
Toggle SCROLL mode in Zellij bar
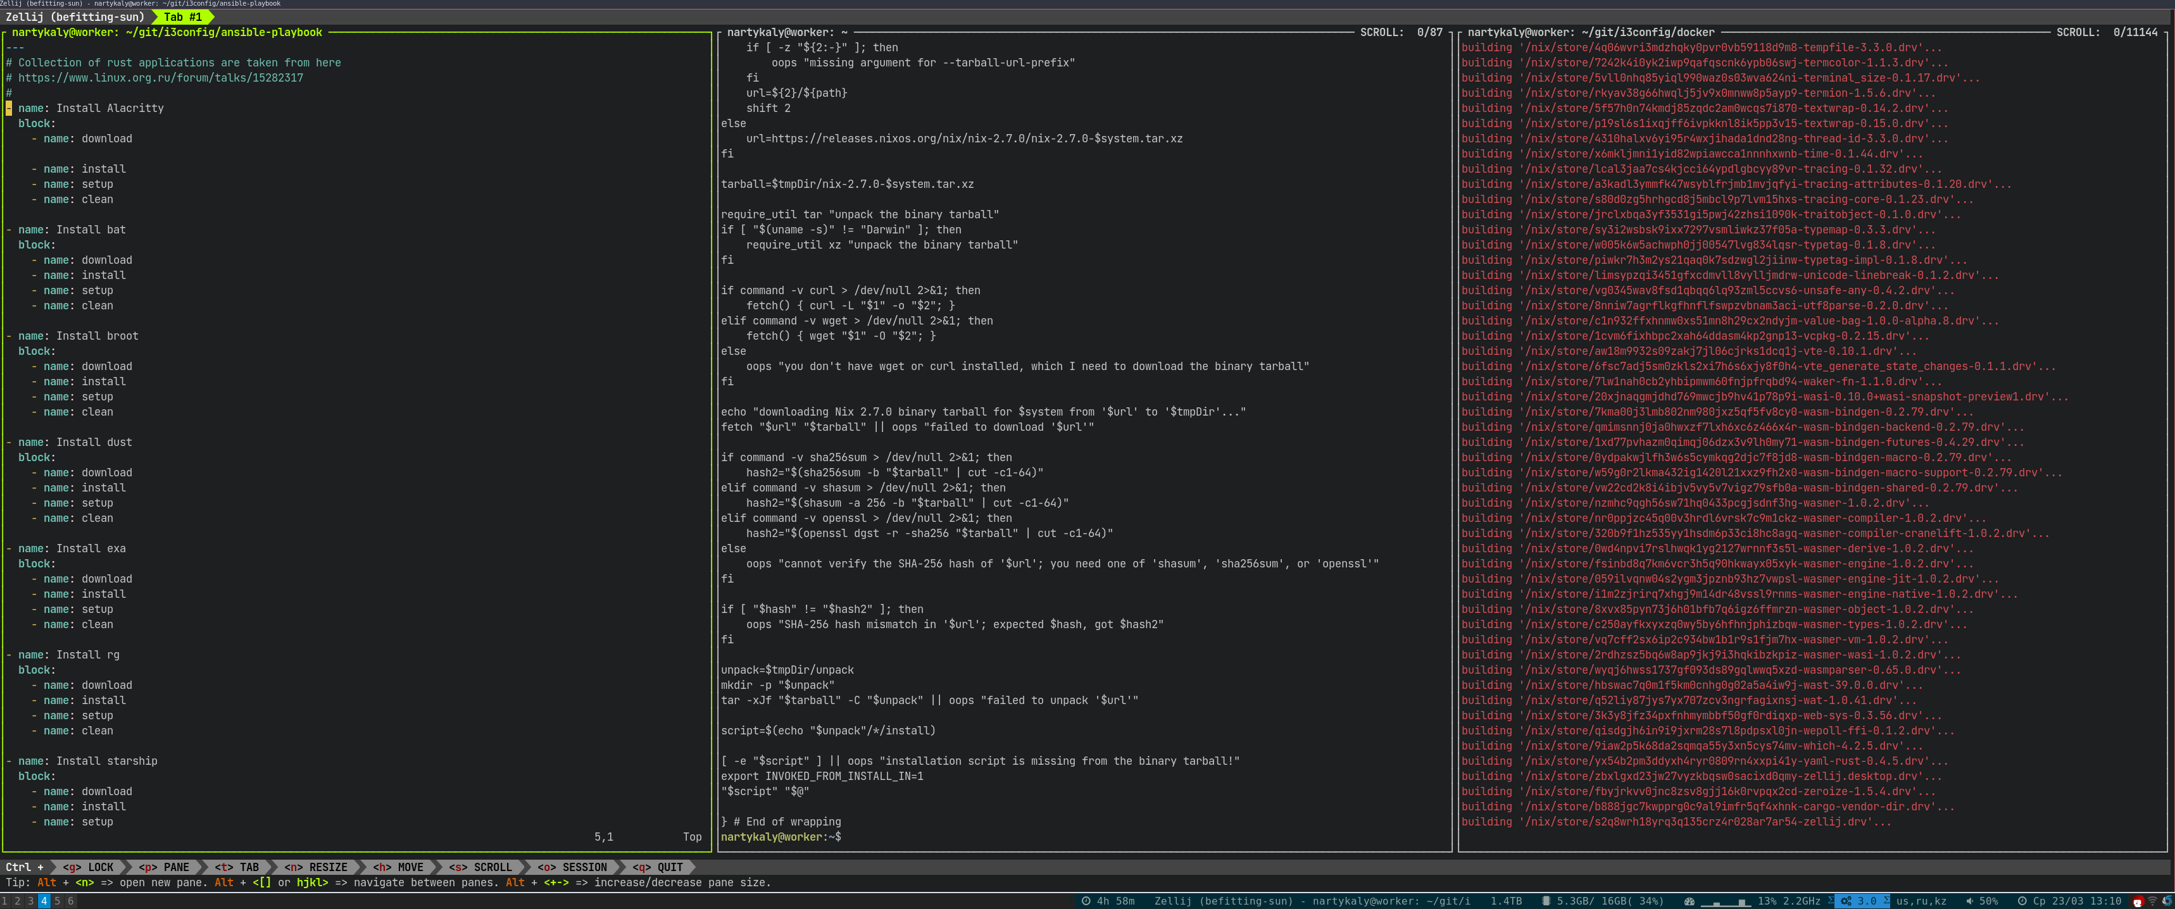(480, 868)
